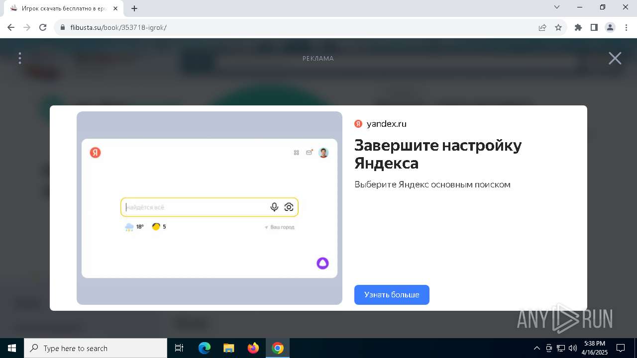This screenshot has width=637, height=358.
Task: Open the tab search dropdown arrow
Action: 557,7
